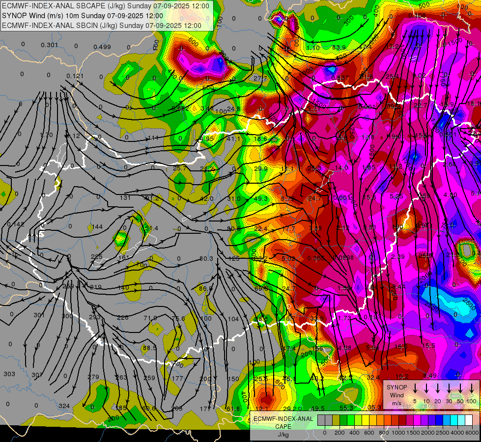Click the map value '35.3'
The image size is (481, 442).
[x=374, y=407]
